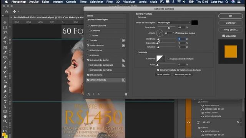
Task: Open the Janela menu
Action: (x=143, y=2)
